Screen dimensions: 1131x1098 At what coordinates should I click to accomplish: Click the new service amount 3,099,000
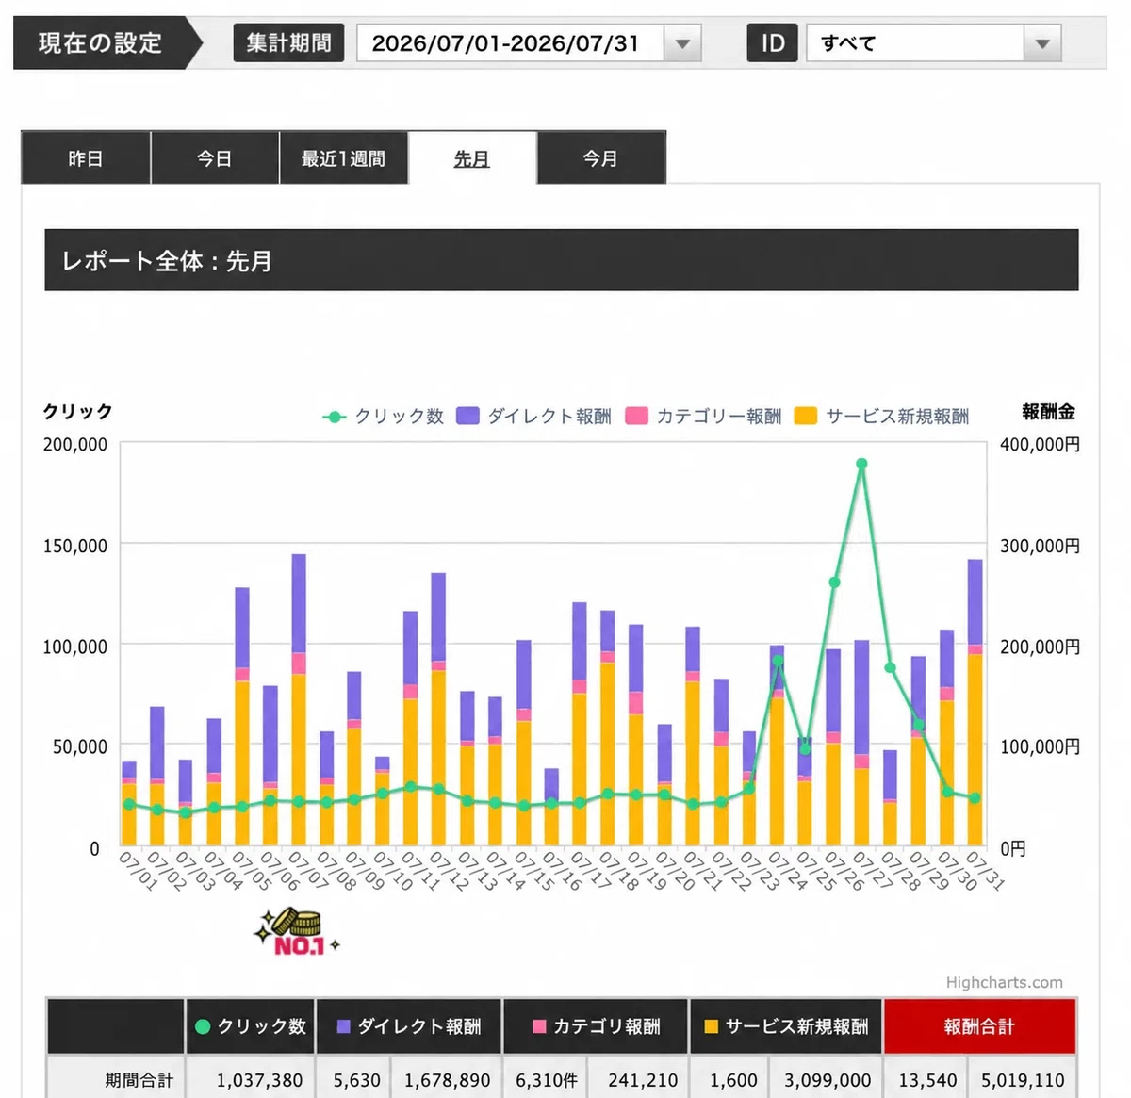[x=828, y=1080]
